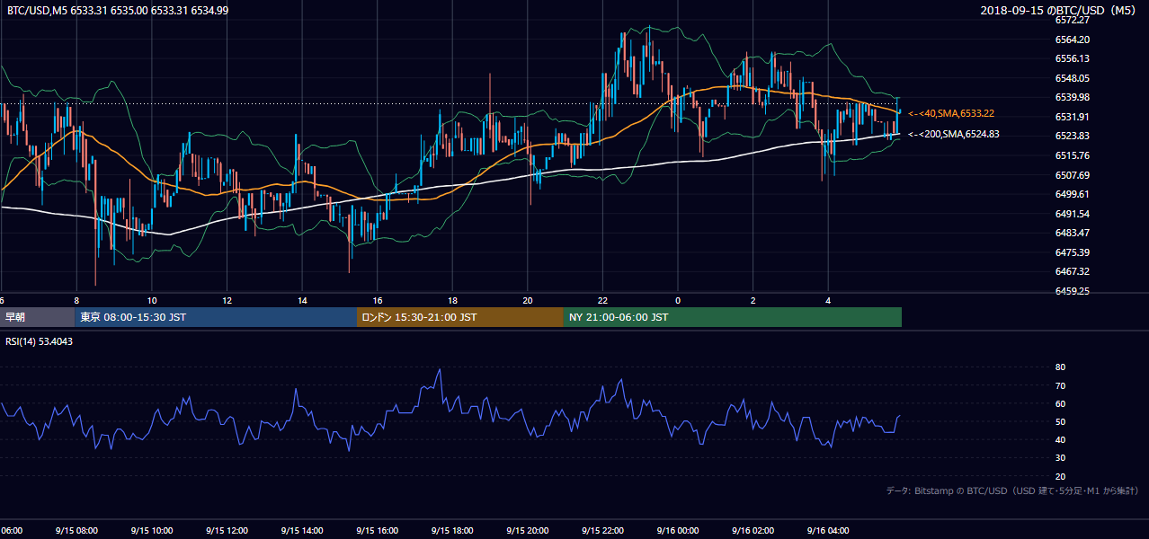This screenshot has height=539, width=1149.
Task: Click hour label 8 under the candlestick chart
Action: [76, 301]
